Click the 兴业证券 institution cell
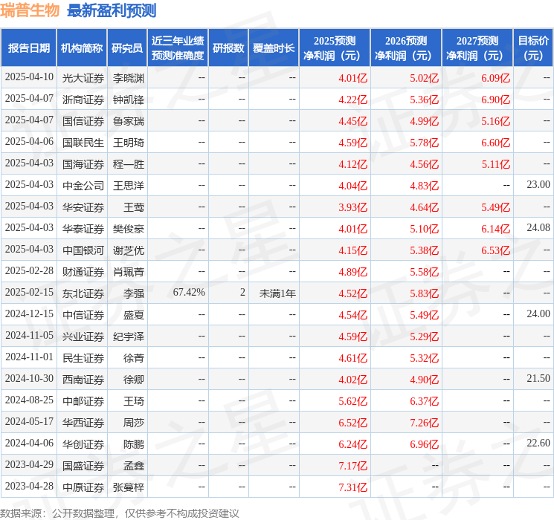Screen dimensions: 554x520 (83, 337)
